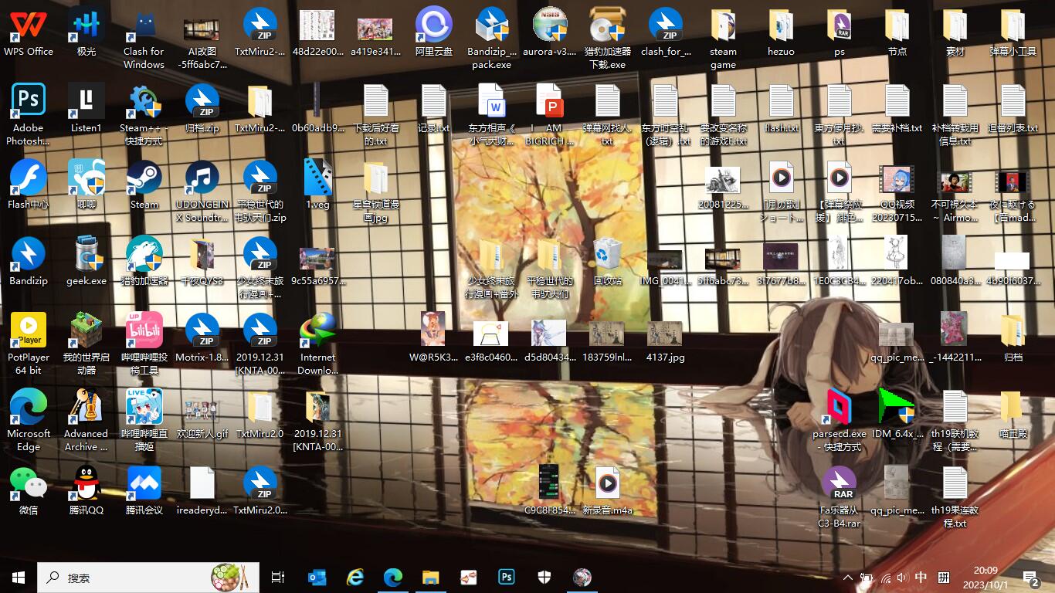This screenshot has height=593, width=1055.
Task: Launch Adobe Photoshop from desktop shortcut
Action: [x=29, y=102]
